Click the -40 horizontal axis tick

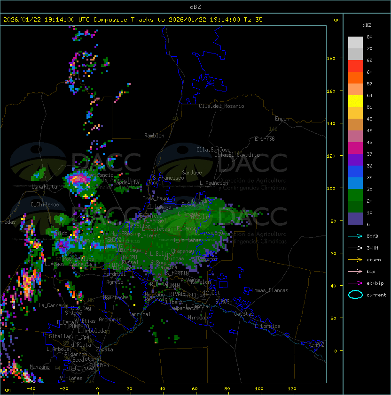[x=31, y=389]
